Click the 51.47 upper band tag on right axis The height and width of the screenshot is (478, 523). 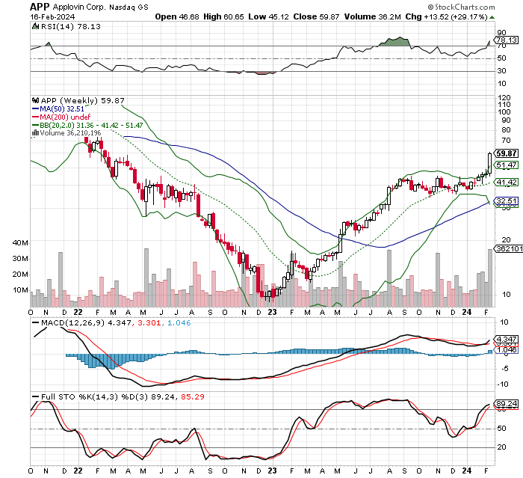point(507,165)
